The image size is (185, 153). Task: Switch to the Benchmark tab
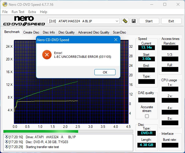(x=12, y=32)
